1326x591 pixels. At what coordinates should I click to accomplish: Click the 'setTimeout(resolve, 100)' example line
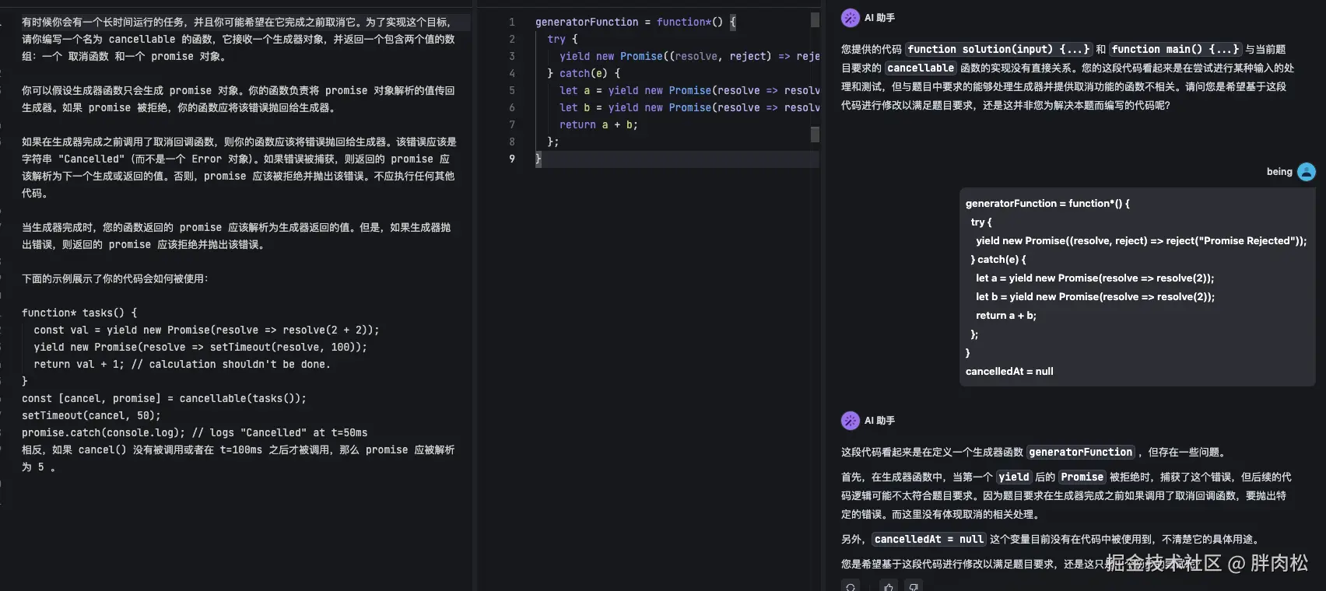(x=200, y=347)
